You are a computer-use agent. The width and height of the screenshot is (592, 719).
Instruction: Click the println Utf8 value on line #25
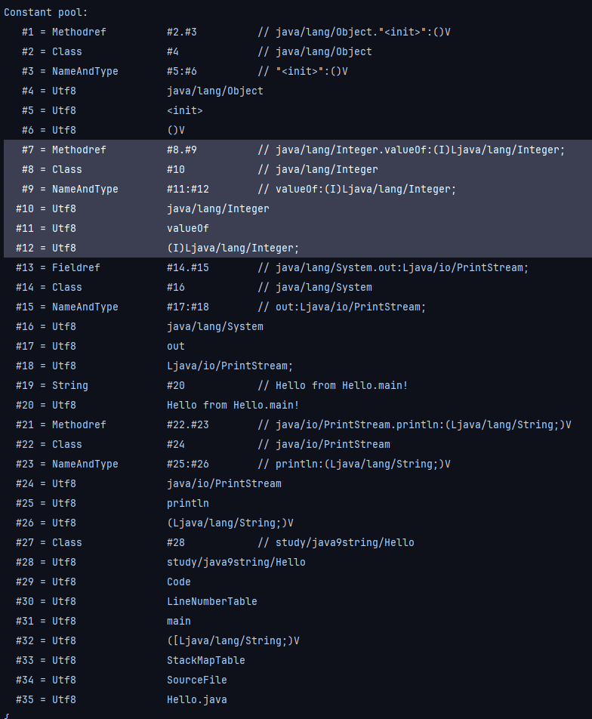(187, 503)
